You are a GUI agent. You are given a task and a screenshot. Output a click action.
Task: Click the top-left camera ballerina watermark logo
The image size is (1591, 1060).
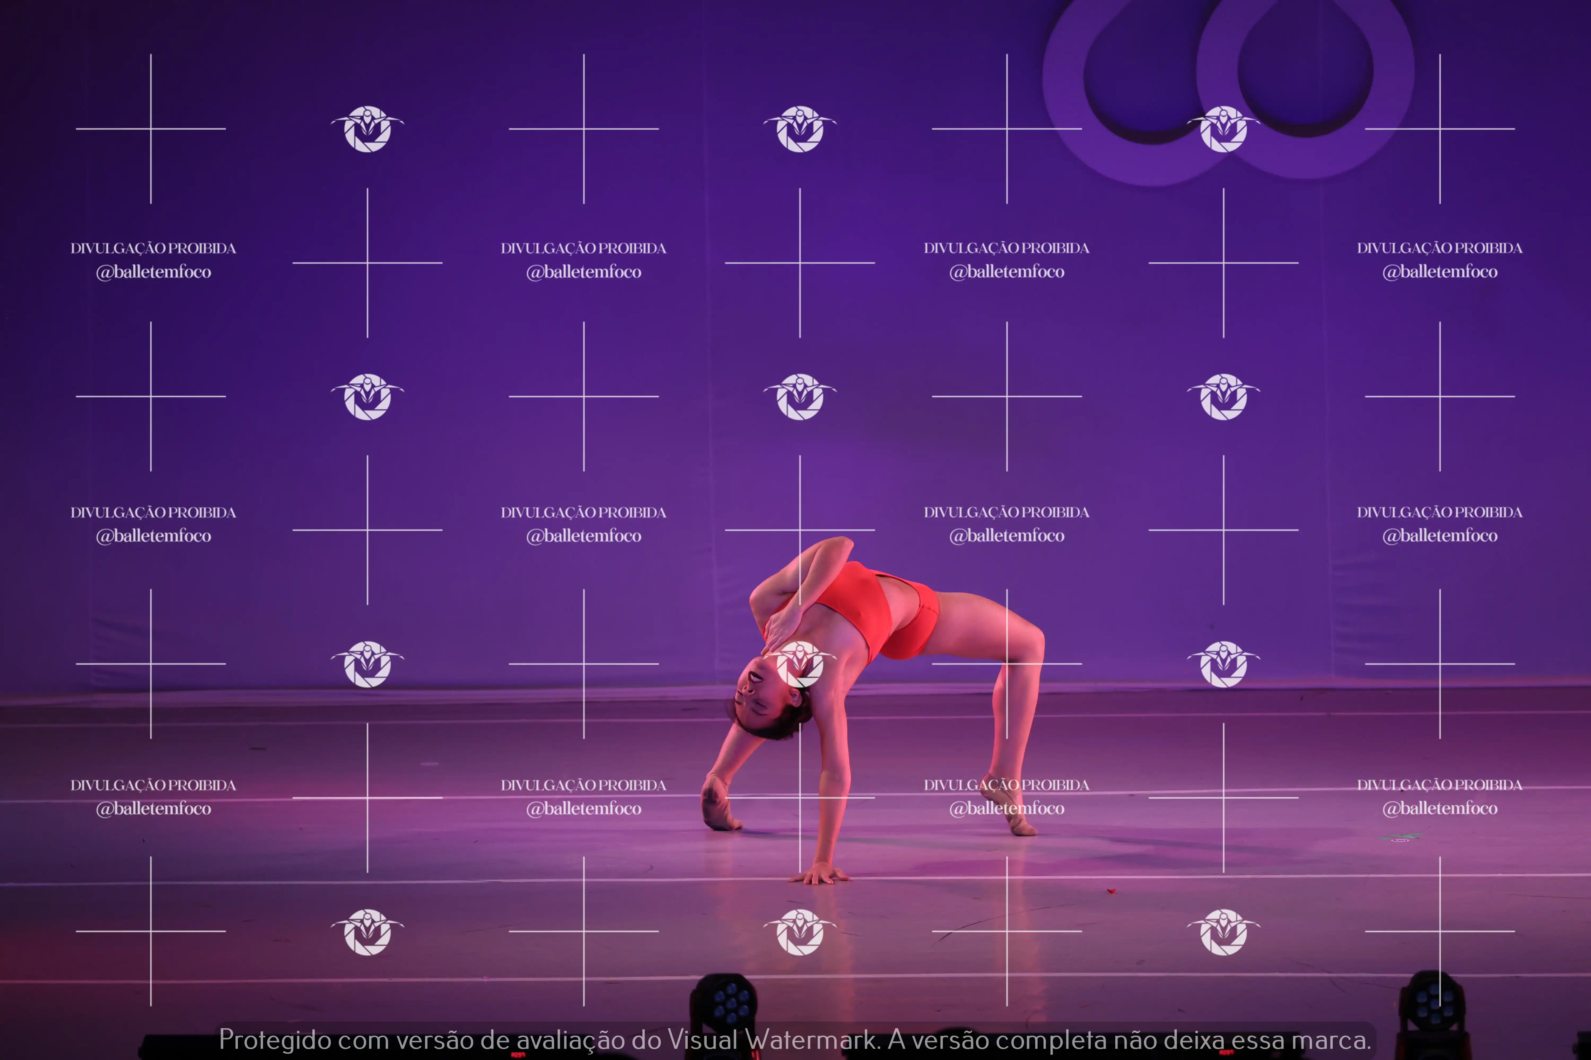click(x=367, y=129)
